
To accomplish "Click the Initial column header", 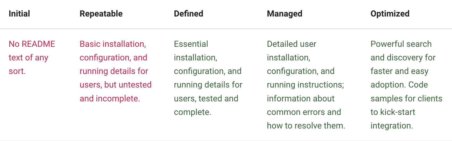I will (x=19, y=14).
